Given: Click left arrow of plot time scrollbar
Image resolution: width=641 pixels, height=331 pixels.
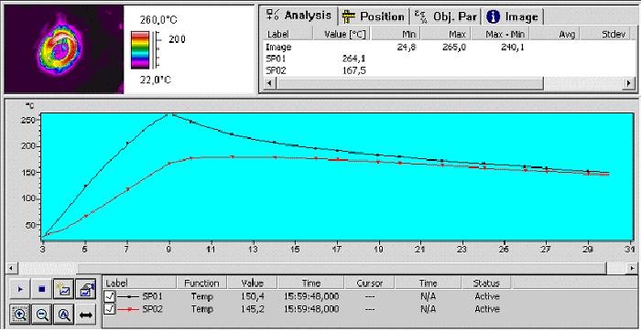Looking at the screenshot, I should pyautogui.click(x=11, y=268).
